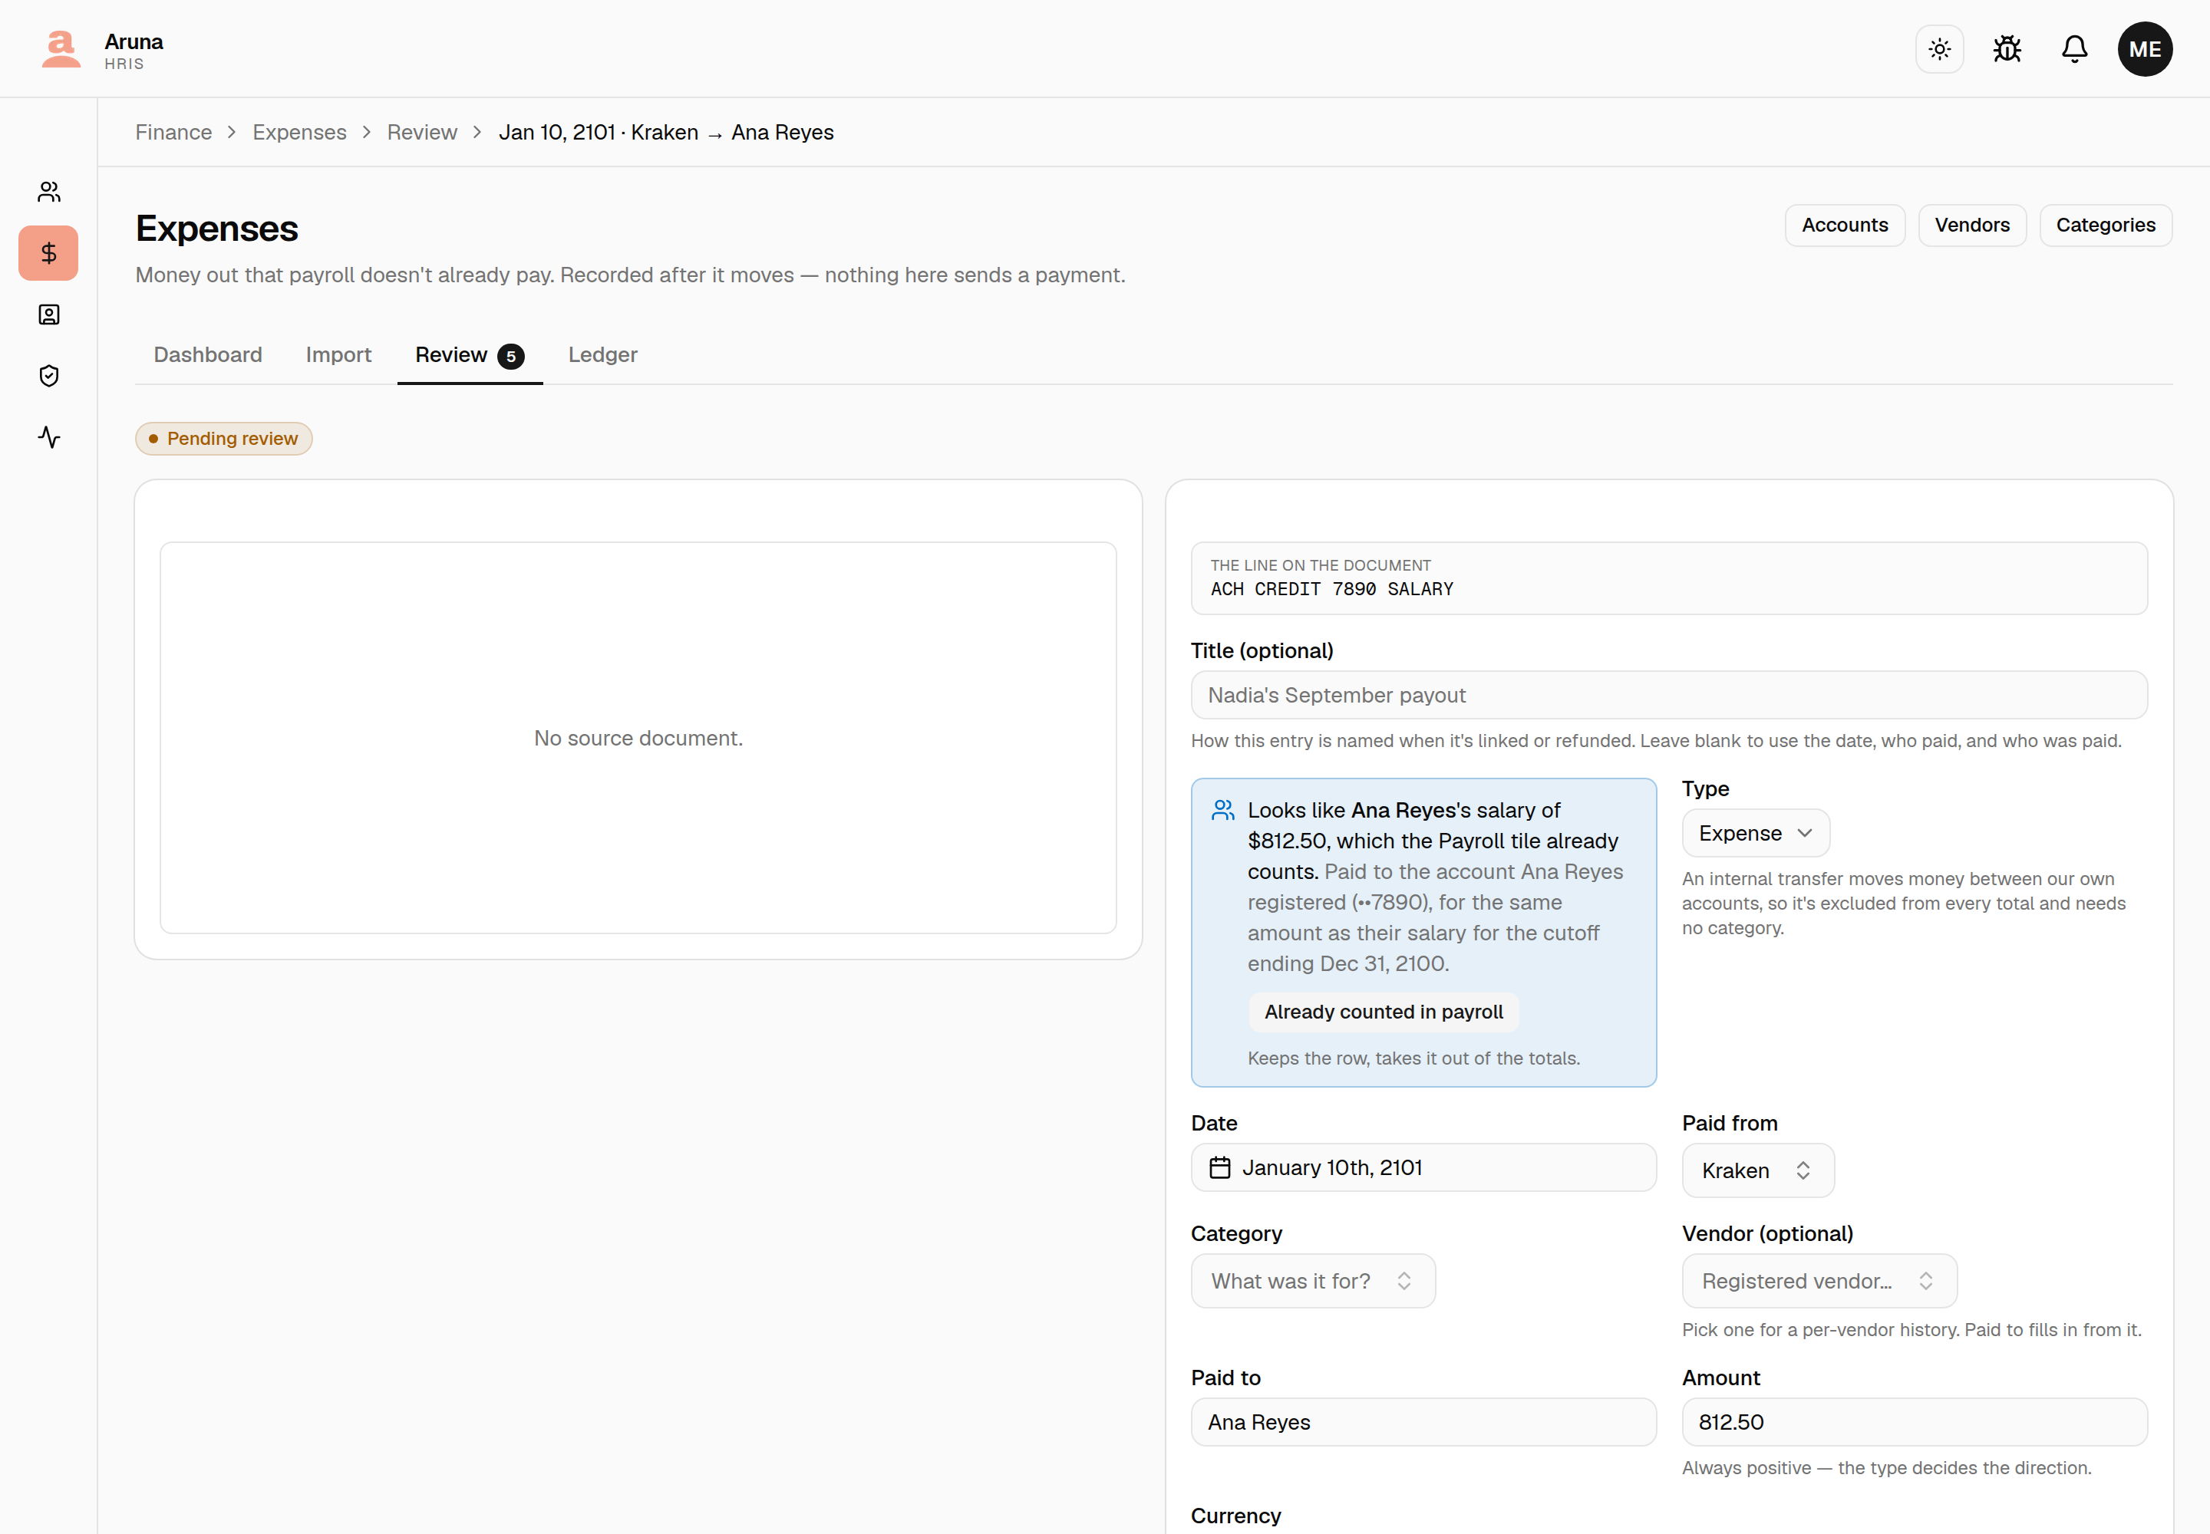
Task: Focus the Paid to field with Ana Reyes
Action: coord(1423,1423)
